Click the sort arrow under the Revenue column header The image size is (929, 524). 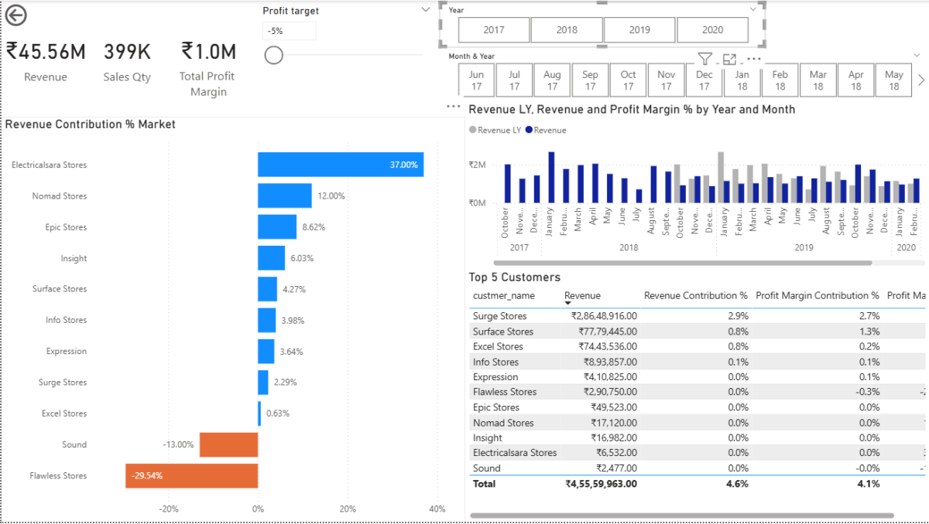(x=568, y=304)
